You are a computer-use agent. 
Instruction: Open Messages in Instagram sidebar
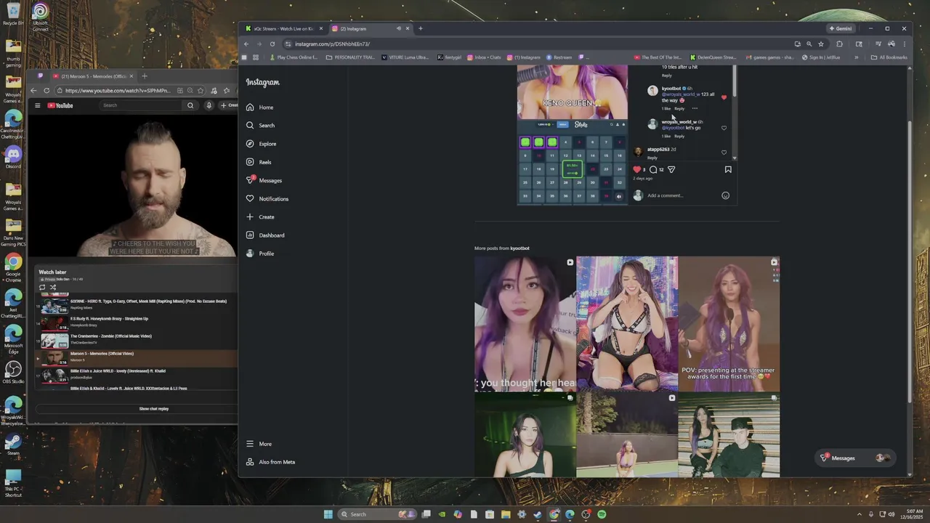[x=264, y=180]
